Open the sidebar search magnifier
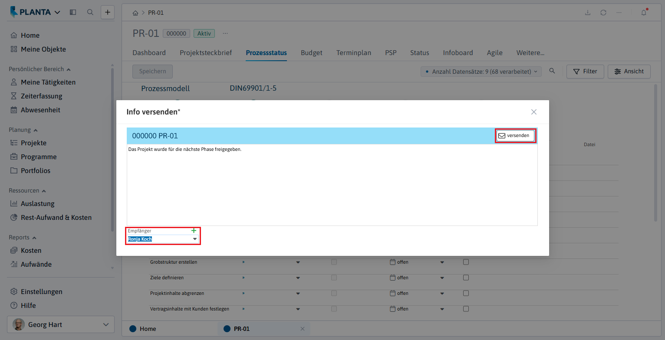The image size is (665, 340). coord(90,12)
